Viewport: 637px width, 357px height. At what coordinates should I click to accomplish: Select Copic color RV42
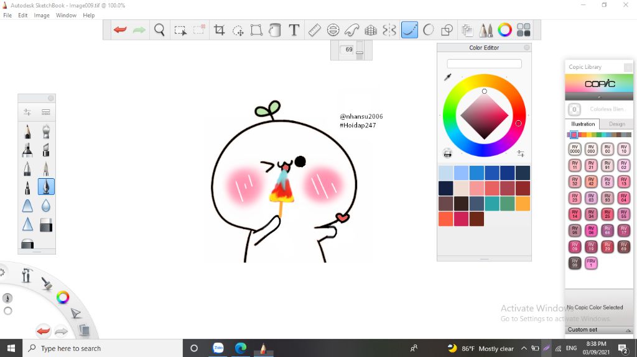[591, 182]
